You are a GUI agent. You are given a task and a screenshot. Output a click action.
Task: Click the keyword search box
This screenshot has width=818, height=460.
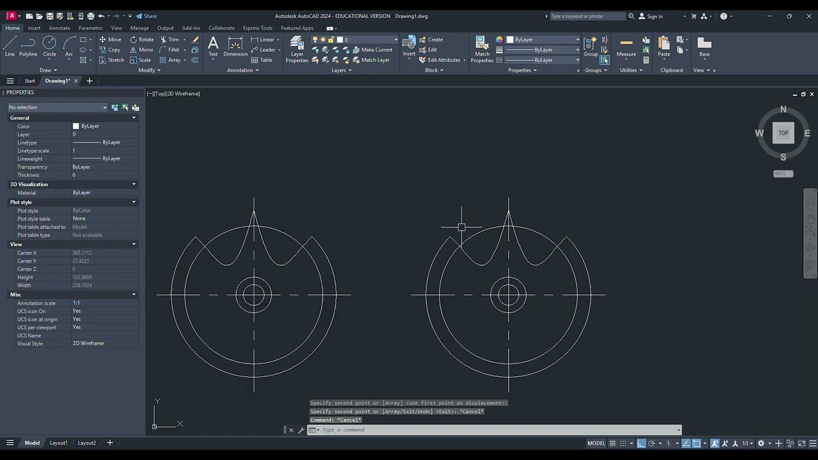[587, 16]
